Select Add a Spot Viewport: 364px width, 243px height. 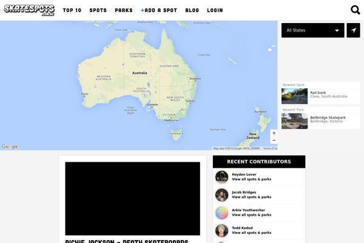coord(159,10)
